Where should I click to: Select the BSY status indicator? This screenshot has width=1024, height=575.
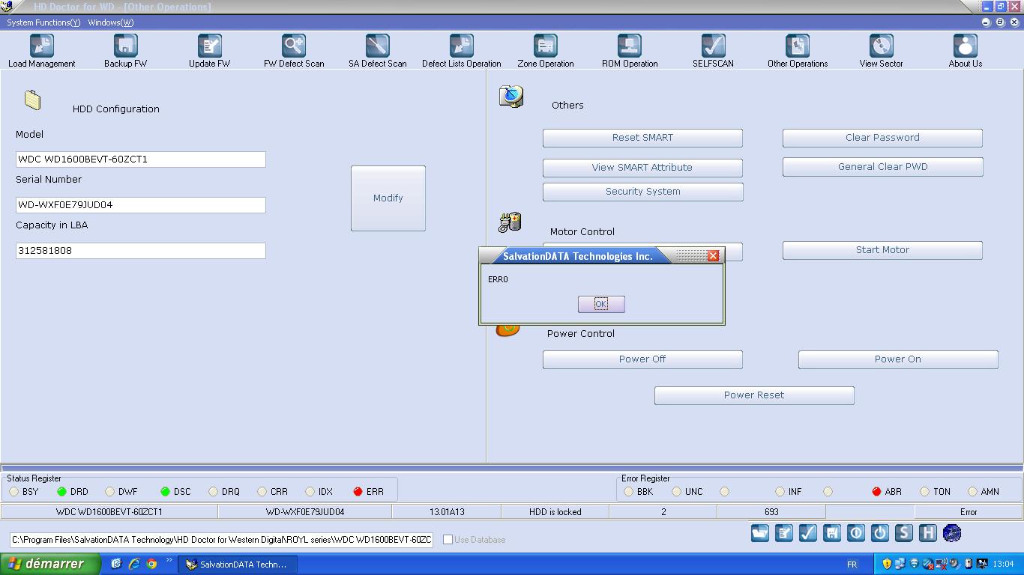click(14, 492)
